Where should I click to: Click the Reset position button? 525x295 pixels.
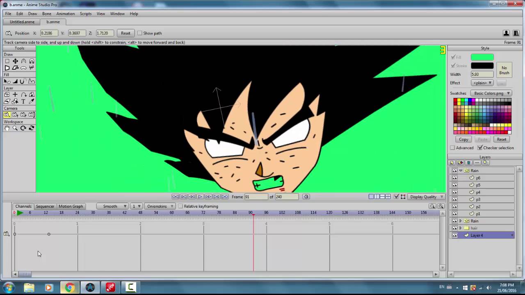[x=126, y=33]
